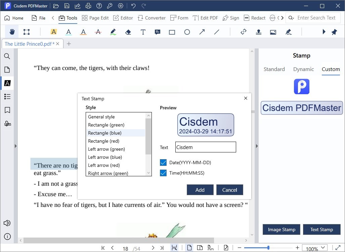This screenshot has width=345, height=252.
Task: Adjust the zoom slider handle
Action: (x=268, y=248)
